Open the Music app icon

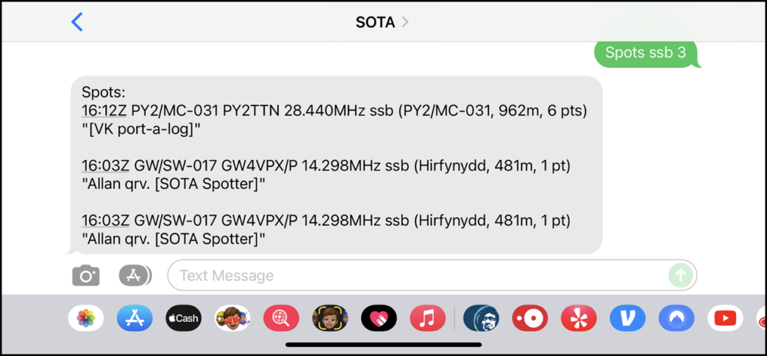428,319
